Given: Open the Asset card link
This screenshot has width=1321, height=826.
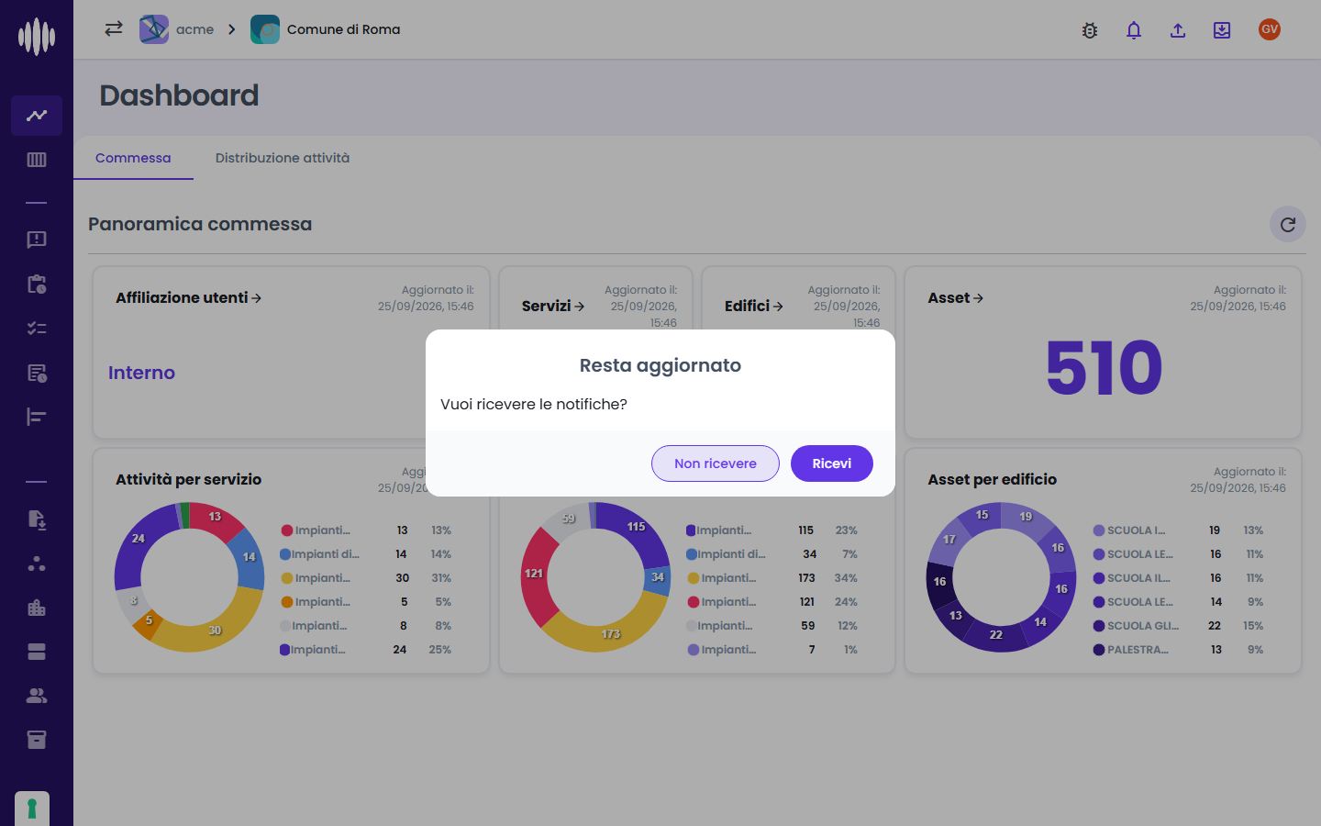Looking at the screenshot, I should pyautogui.click(x=956, y=297).
